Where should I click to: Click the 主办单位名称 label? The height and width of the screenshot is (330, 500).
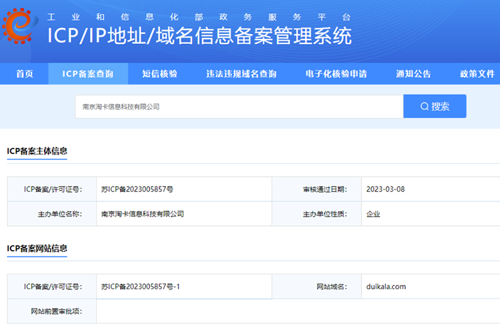[x=60, y=214]
